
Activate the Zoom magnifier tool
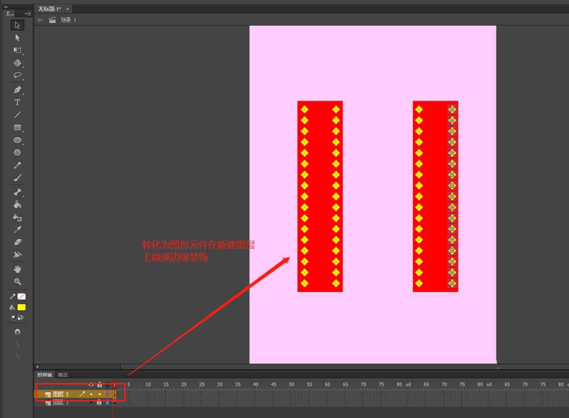17,282
